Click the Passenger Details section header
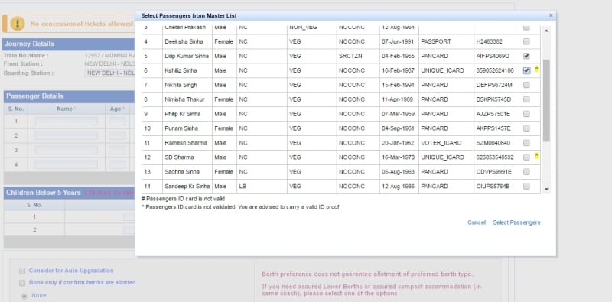612x302 pixels. click(69, 96)
